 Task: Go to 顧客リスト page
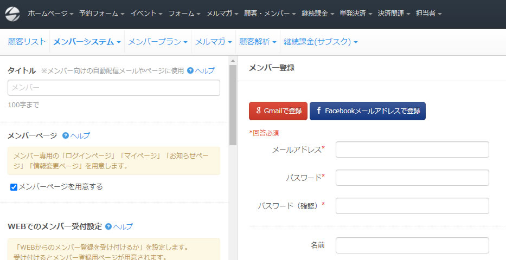click(x=27, y=42)
